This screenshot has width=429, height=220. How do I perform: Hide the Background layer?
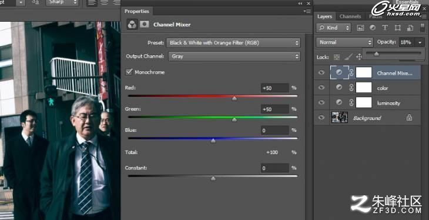(x=321, y=118)
